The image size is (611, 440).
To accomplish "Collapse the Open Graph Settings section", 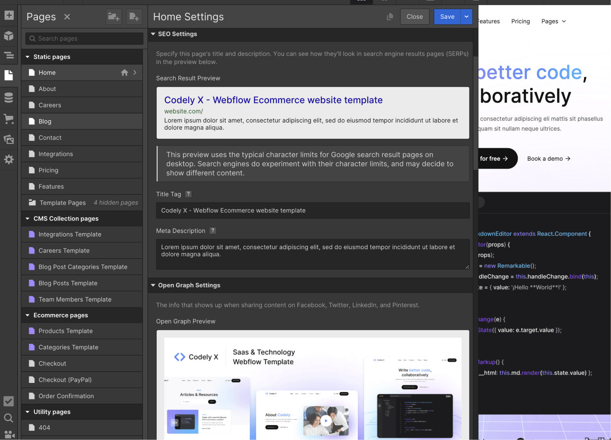I will pos(153,285).
